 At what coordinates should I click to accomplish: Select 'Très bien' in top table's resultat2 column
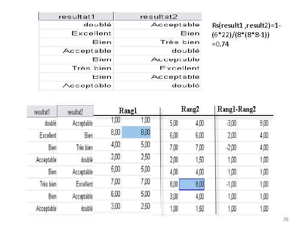pyautogui.click(x=180, y=42)
